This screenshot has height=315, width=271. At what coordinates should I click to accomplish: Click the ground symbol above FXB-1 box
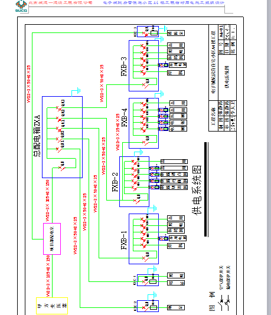[152, 209]
